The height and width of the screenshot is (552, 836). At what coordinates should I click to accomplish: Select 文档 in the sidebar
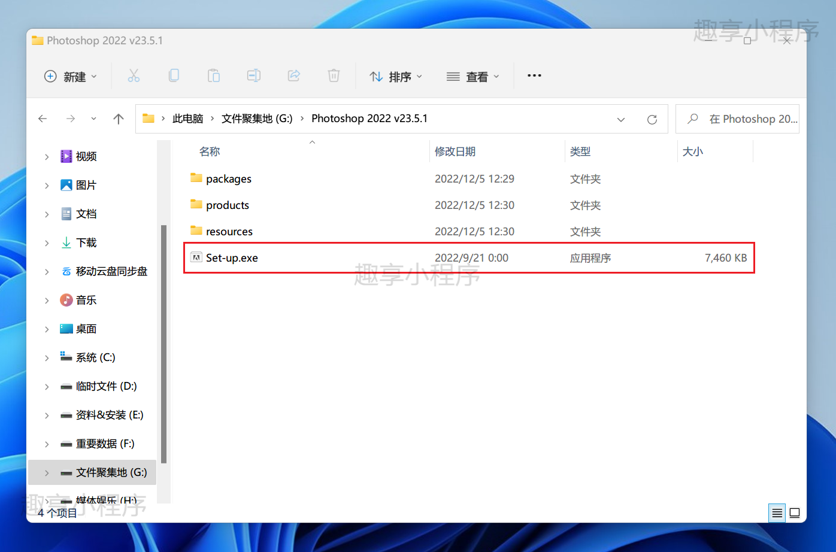(x=86, y=214)
